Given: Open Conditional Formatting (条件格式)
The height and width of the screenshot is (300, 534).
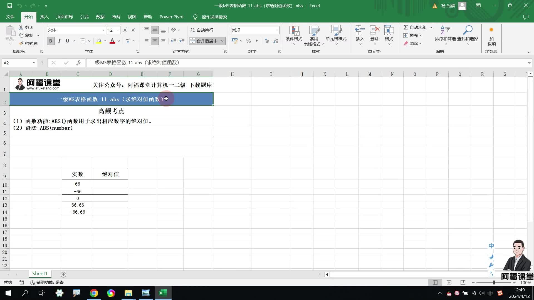Looking at the screenshot, I should tap(294, 36).
